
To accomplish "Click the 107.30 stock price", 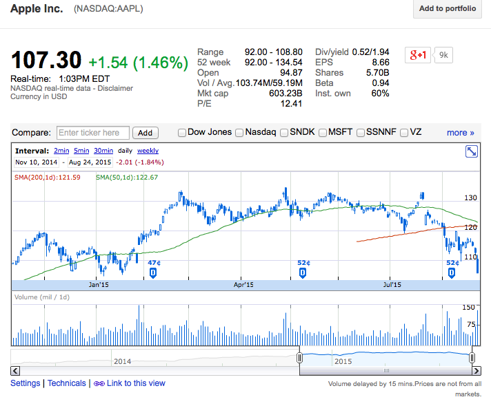I will [46, 60].
